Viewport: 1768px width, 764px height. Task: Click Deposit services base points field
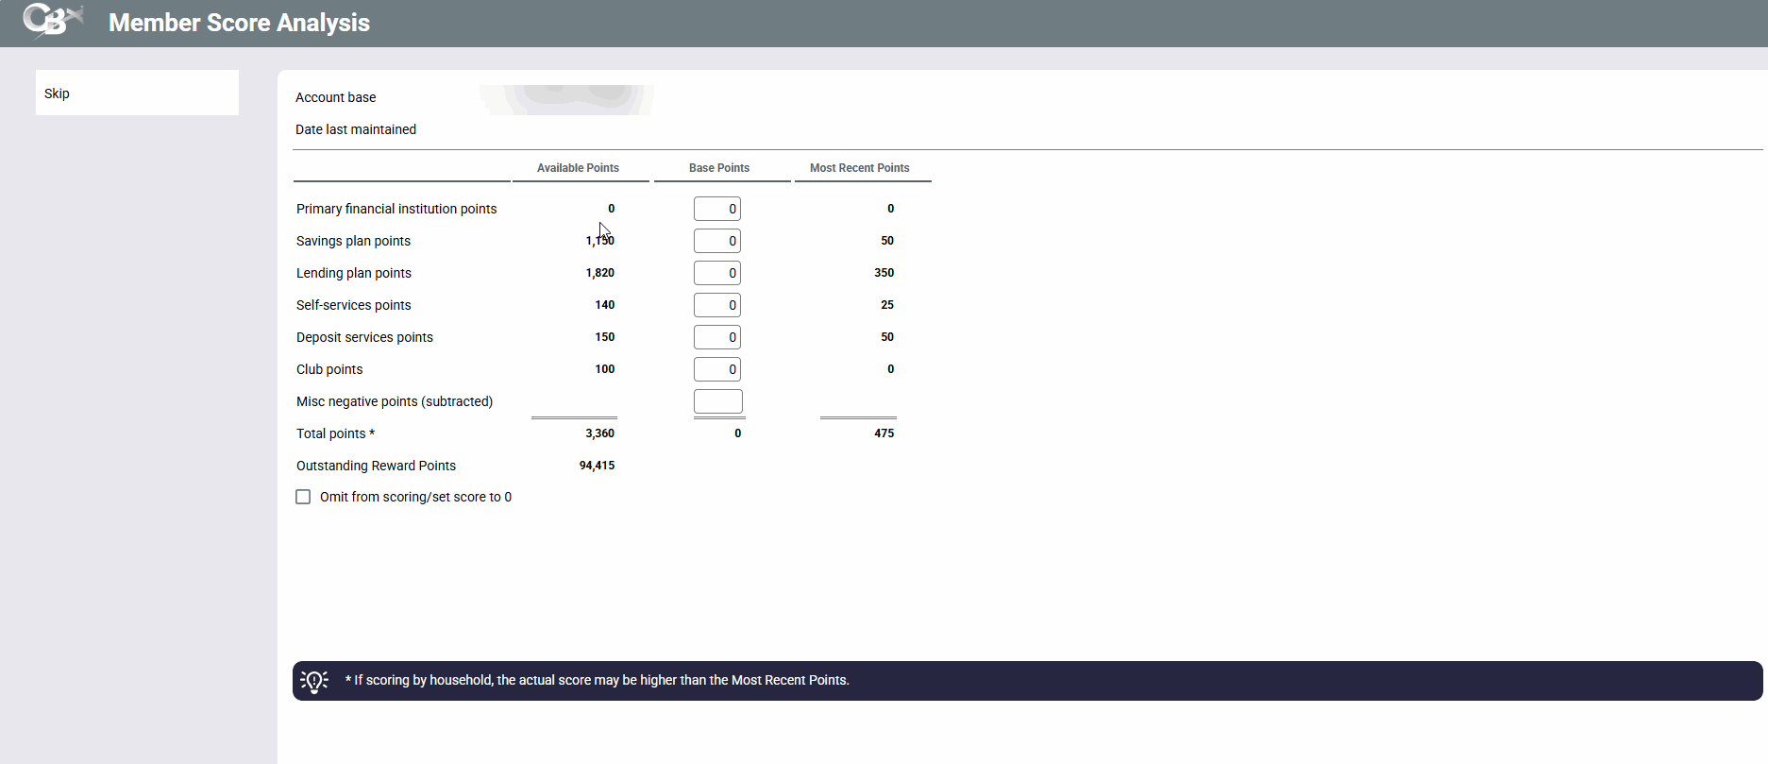(716, 337)
